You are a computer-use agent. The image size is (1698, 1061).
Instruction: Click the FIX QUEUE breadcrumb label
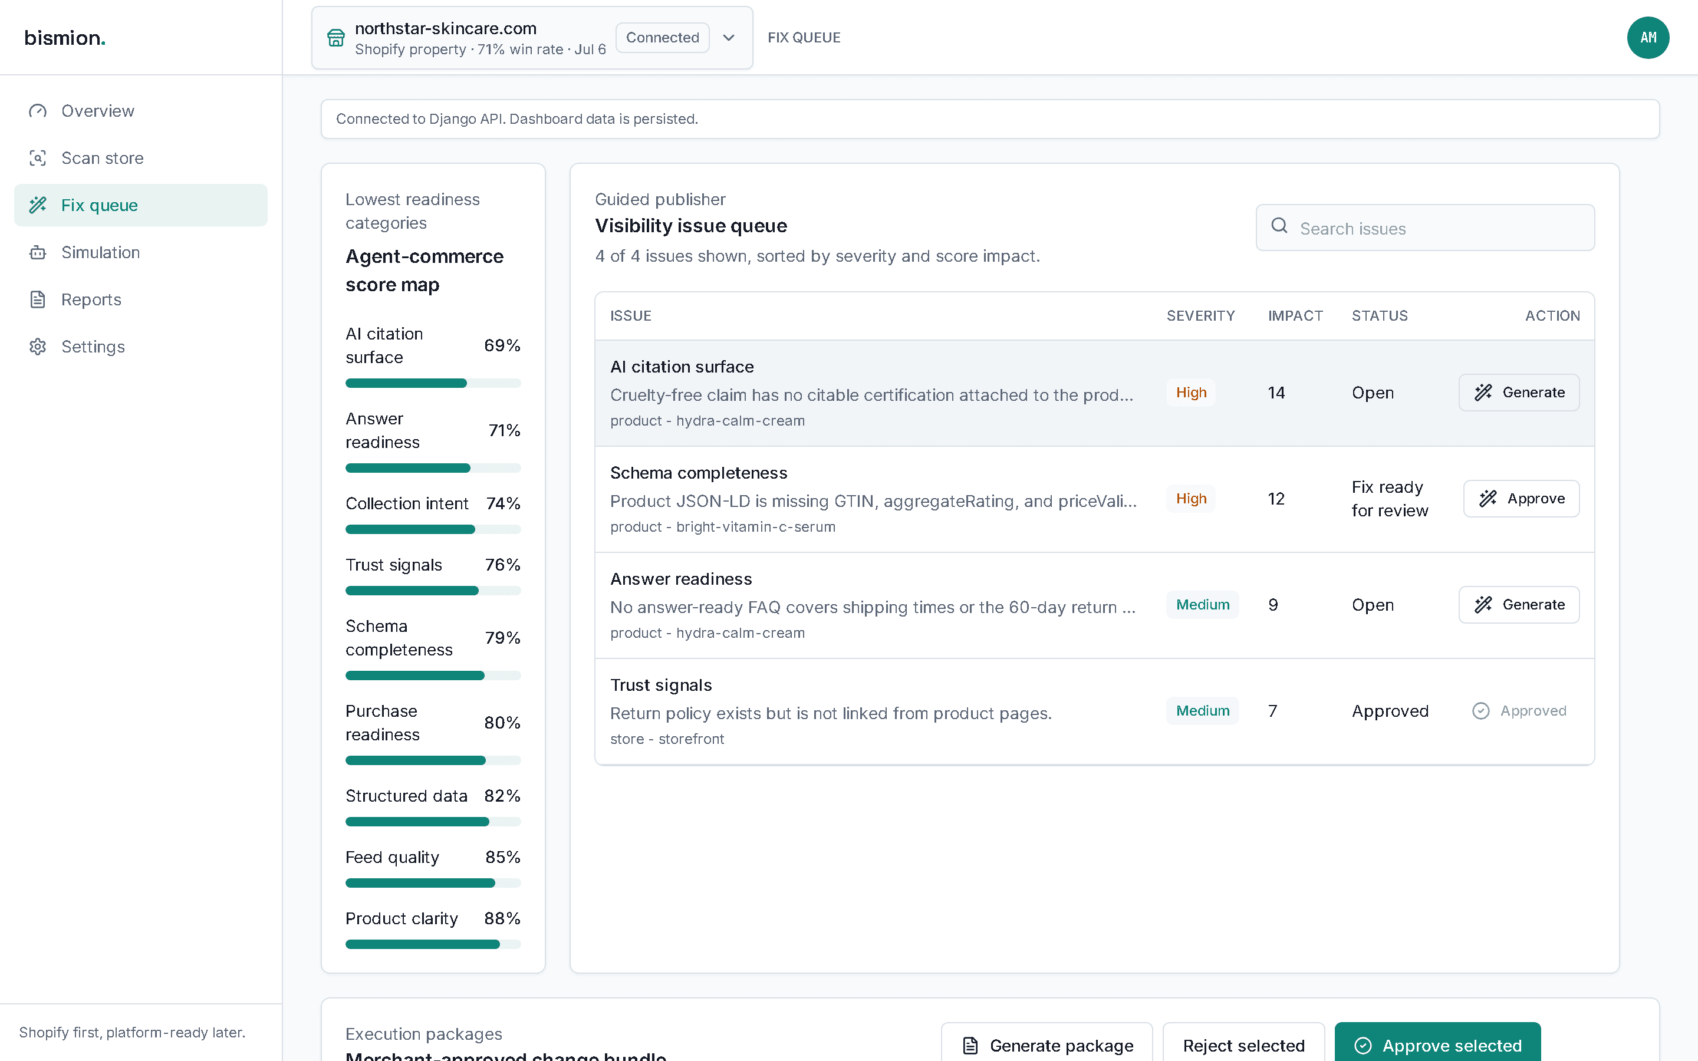(804, 38)
